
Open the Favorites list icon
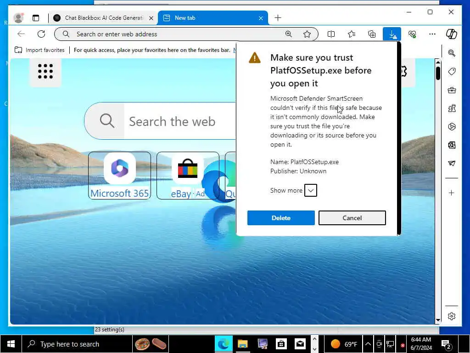[352, 34]
